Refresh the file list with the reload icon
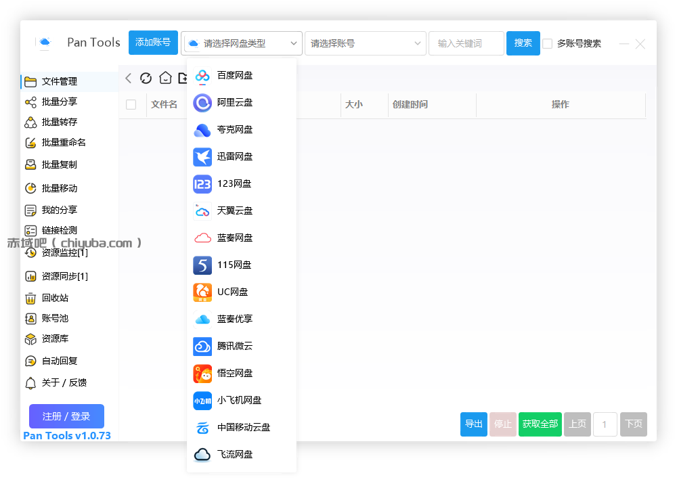This screenshot has width=677, height=488. pos(146,78)
